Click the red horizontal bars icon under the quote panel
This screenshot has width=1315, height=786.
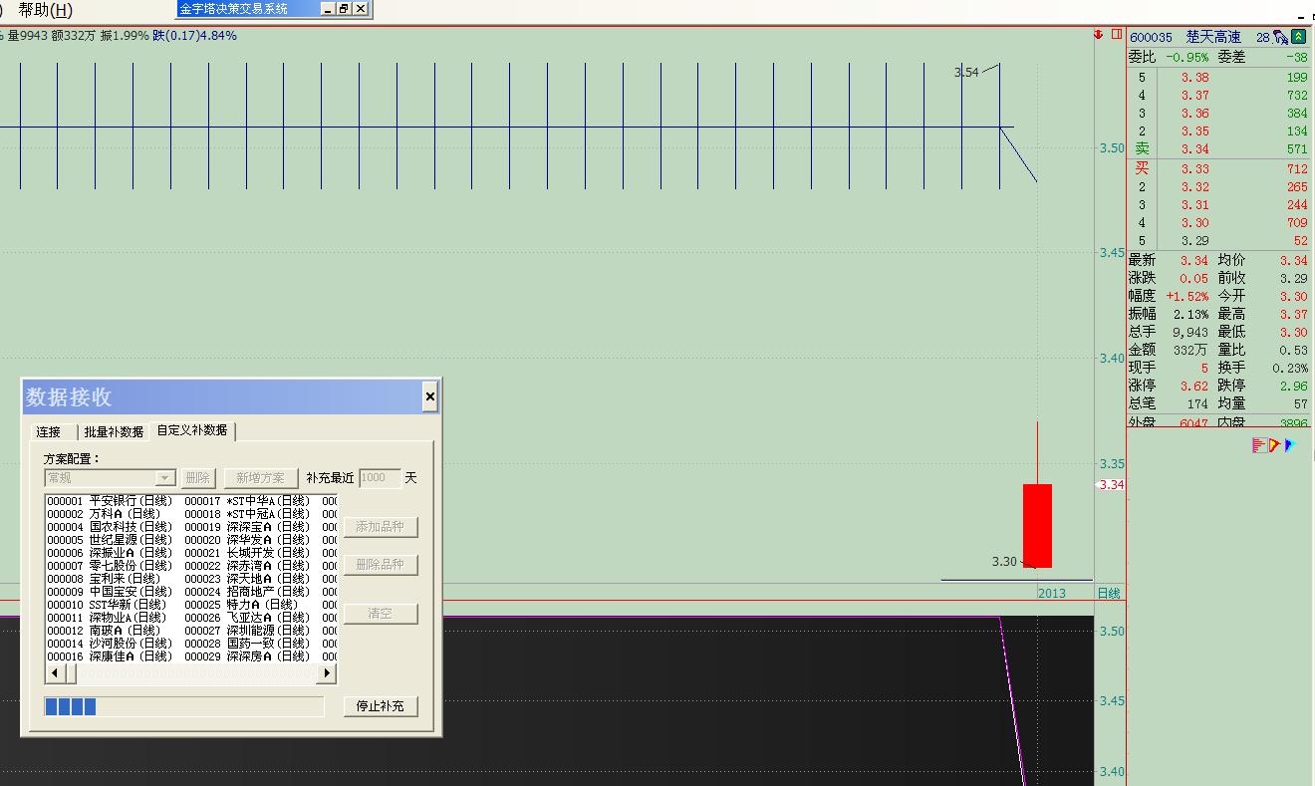1259,445
